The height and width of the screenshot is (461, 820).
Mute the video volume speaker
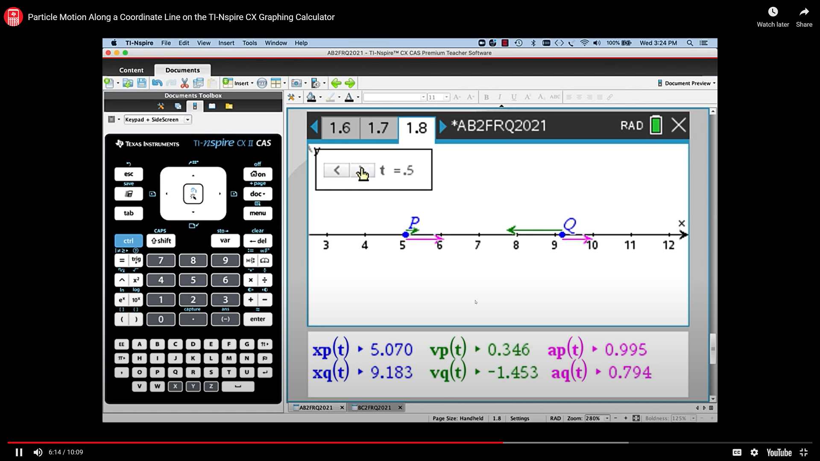(38, 452)
